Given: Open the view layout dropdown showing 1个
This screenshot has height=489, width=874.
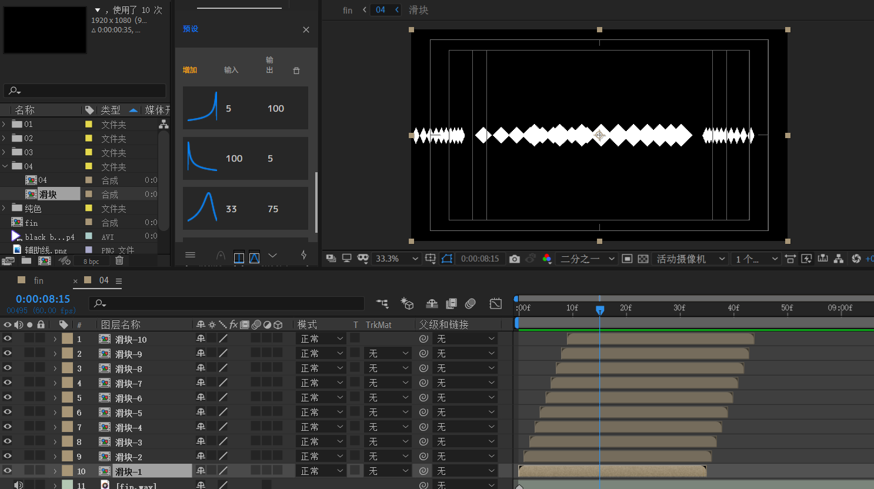Looking at the screenshot, I should pyautogui.click(x=756, y=259).
